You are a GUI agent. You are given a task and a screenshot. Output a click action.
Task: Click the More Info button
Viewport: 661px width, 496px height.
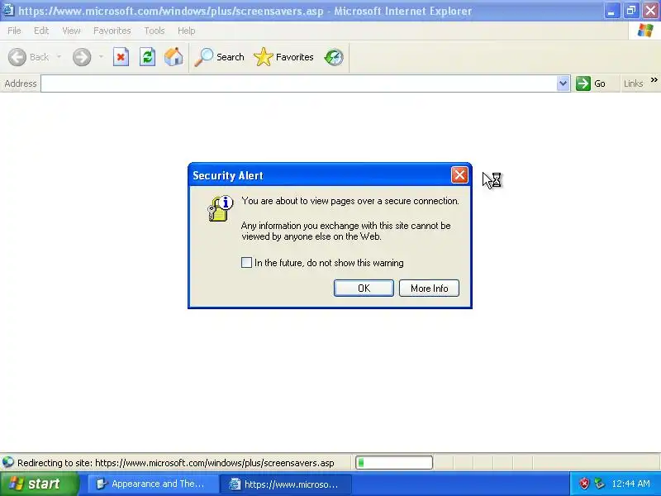[429, 288]
